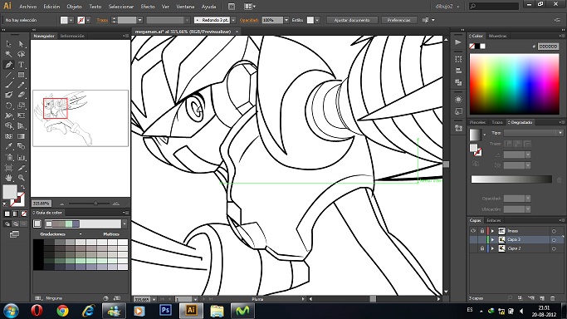This screenshot has height=319, width=567.
Task: Select the Pencil tool
Action: (21, 85)
